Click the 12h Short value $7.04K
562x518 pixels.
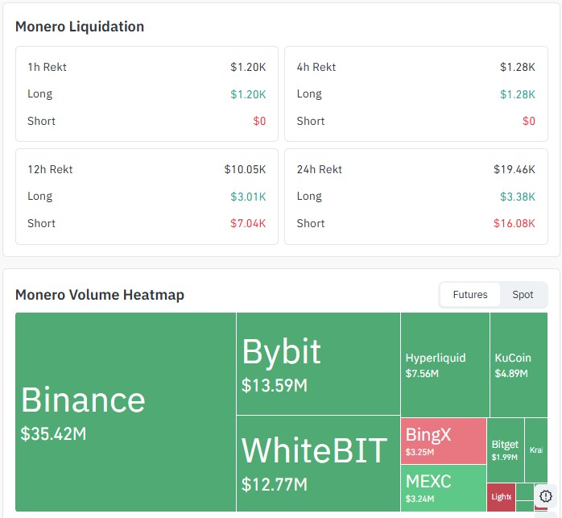click(248, 223)
